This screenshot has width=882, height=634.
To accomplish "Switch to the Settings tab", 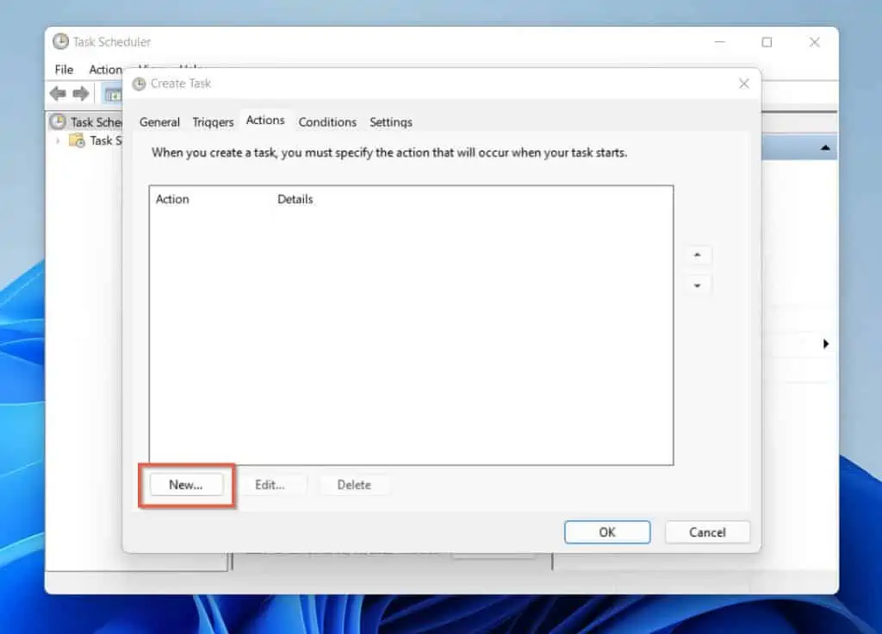I will point(390,121).
